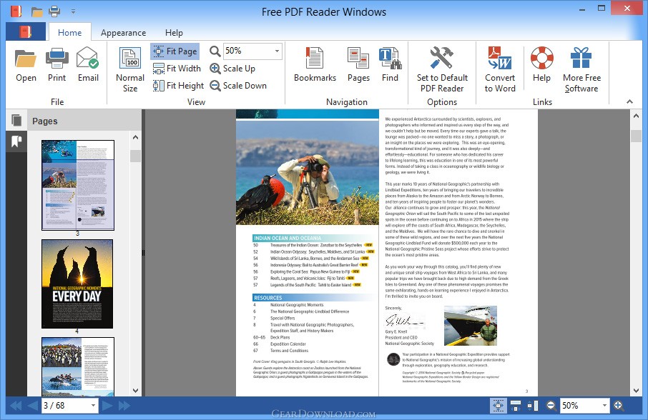The image size is (648, 420).
Task: Toggle Fit Width view mode
Action: pos(177,69)
